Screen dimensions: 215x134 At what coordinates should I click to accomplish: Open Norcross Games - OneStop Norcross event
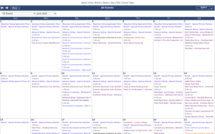point(199,103)
